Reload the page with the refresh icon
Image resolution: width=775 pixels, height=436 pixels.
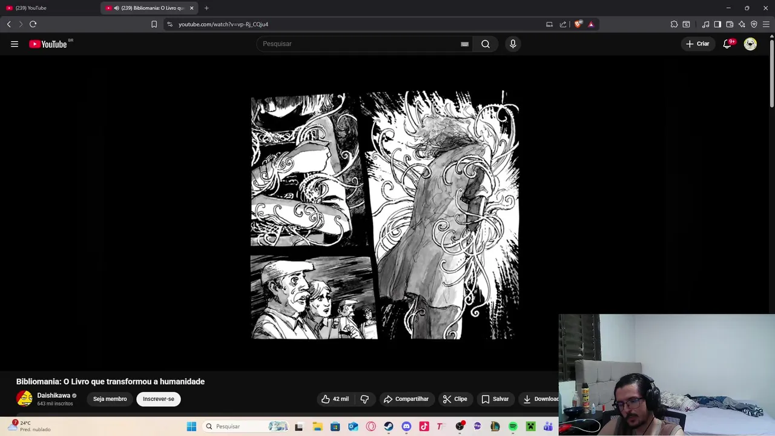coord(33,24)
